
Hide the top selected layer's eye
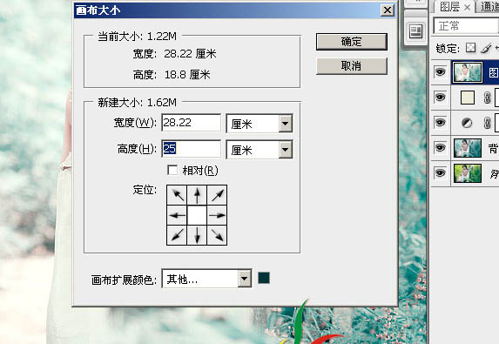(440, 72)
